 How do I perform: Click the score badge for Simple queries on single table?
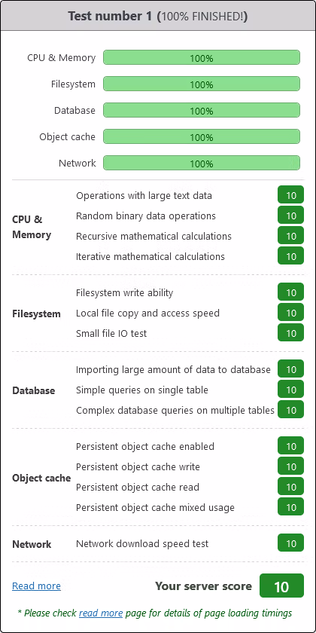coord(290,390)
